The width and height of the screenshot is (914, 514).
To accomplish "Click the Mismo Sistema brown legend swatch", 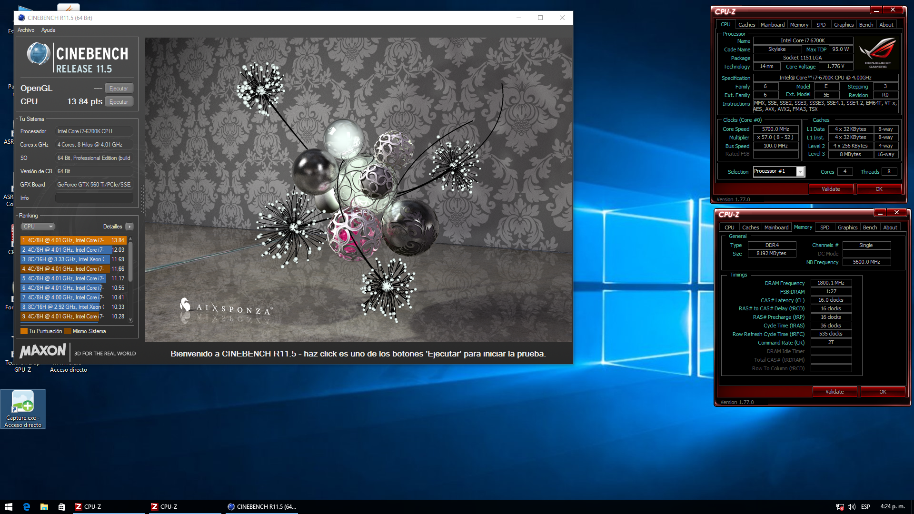I will (x=68, y=331).
